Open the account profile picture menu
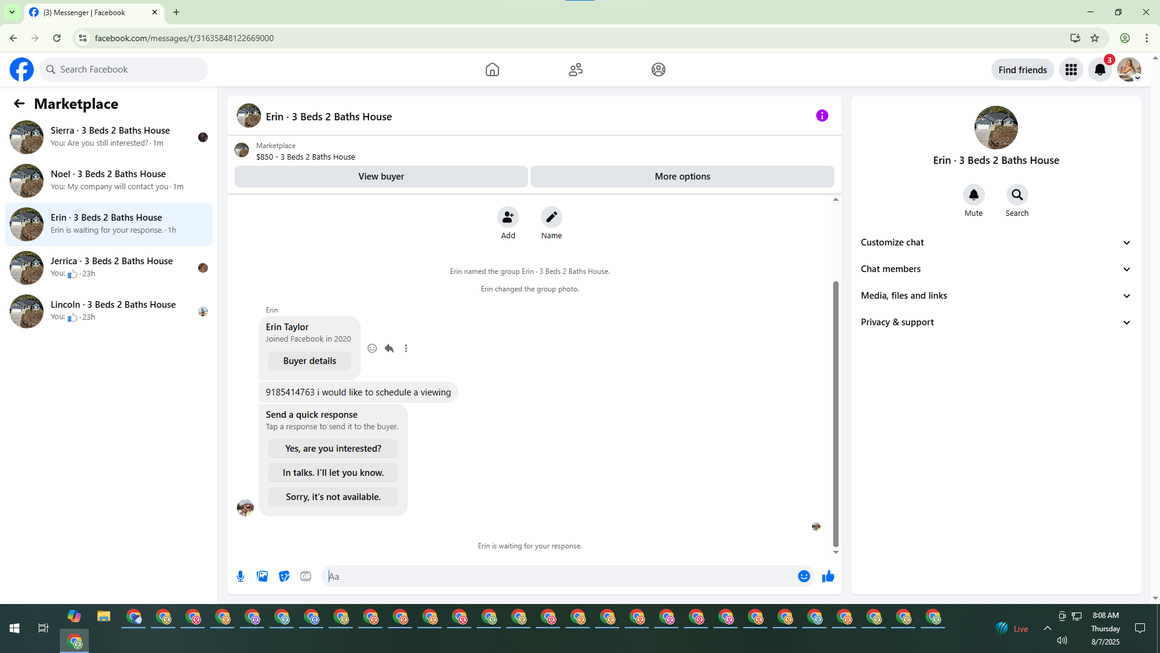This screenshot has height=653, width=1160. coord(1129,70)
